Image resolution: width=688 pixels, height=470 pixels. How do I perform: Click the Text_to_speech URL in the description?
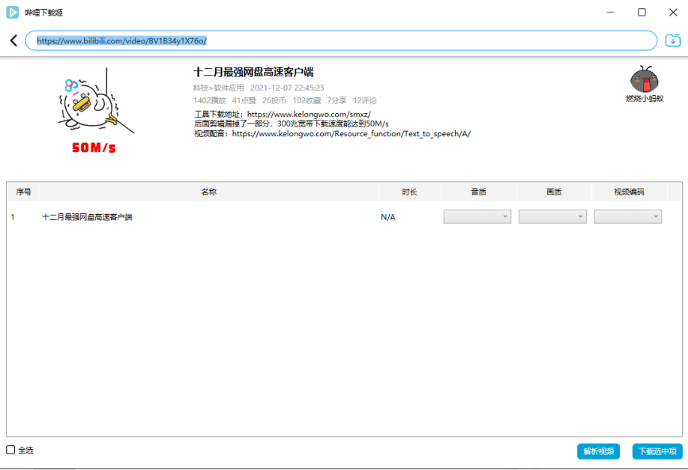(x=351, y=134)
